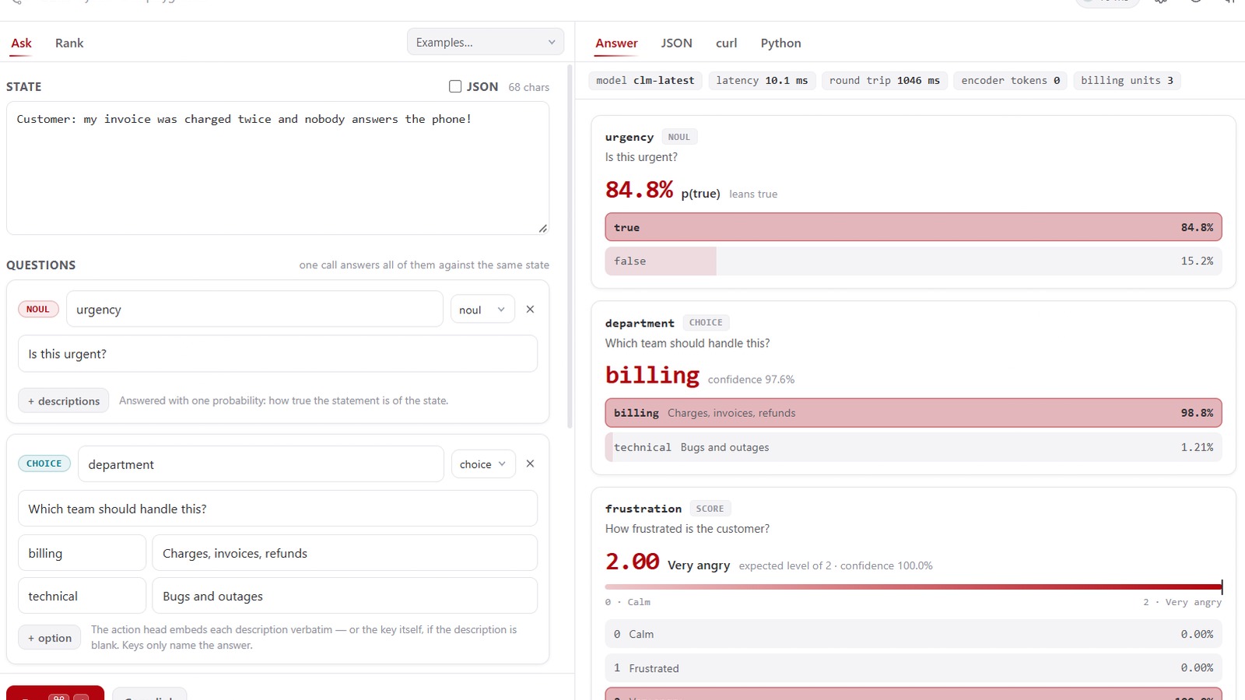Edit the technical option key field

[82, 596]
